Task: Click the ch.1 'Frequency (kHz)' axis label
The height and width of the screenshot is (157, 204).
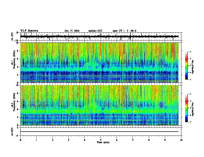Action: pos(14,60)
